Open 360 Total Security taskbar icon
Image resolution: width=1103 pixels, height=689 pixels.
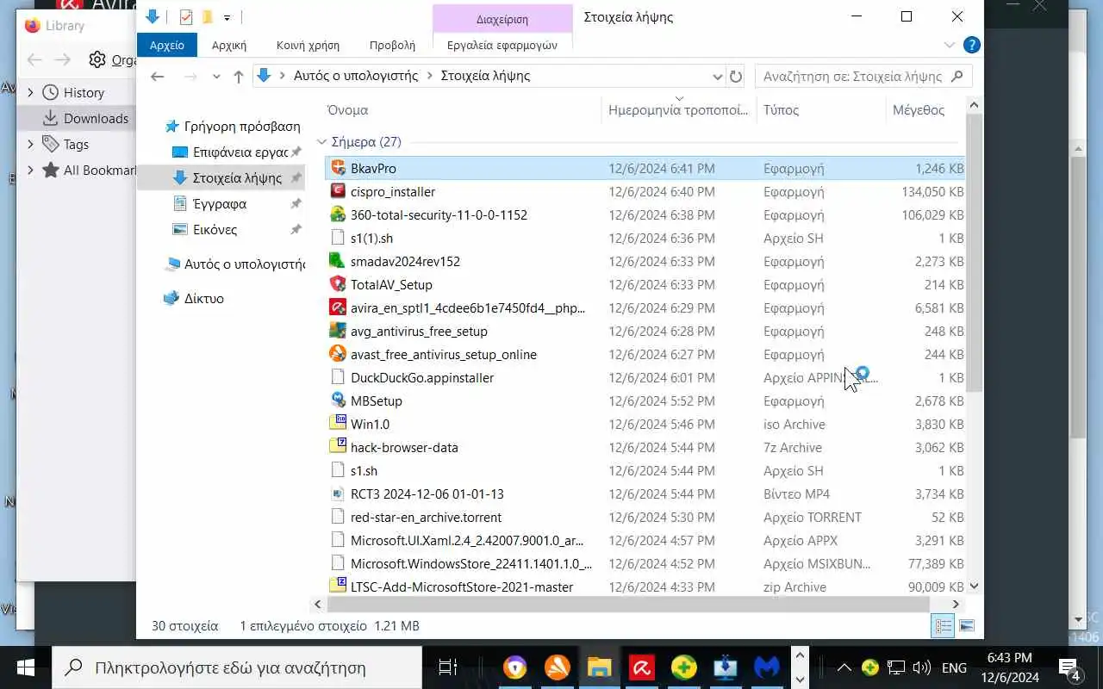point(683,667)
